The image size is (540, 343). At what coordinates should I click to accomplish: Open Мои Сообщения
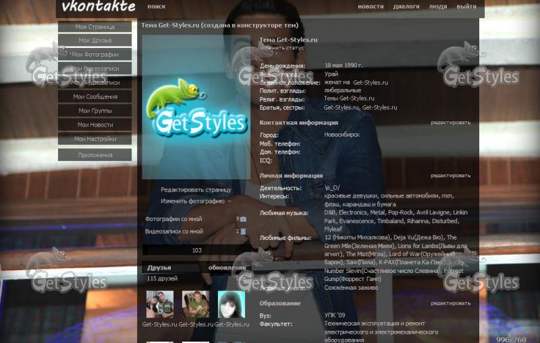point(94,97)
